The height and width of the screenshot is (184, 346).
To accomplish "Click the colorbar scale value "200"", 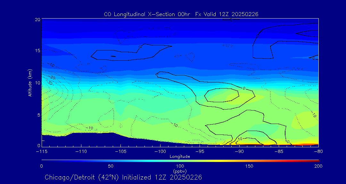I will 318,166.
